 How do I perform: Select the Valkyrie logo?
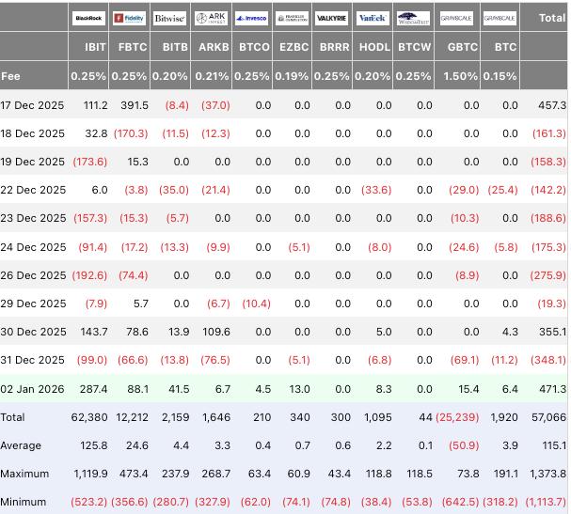331,18
